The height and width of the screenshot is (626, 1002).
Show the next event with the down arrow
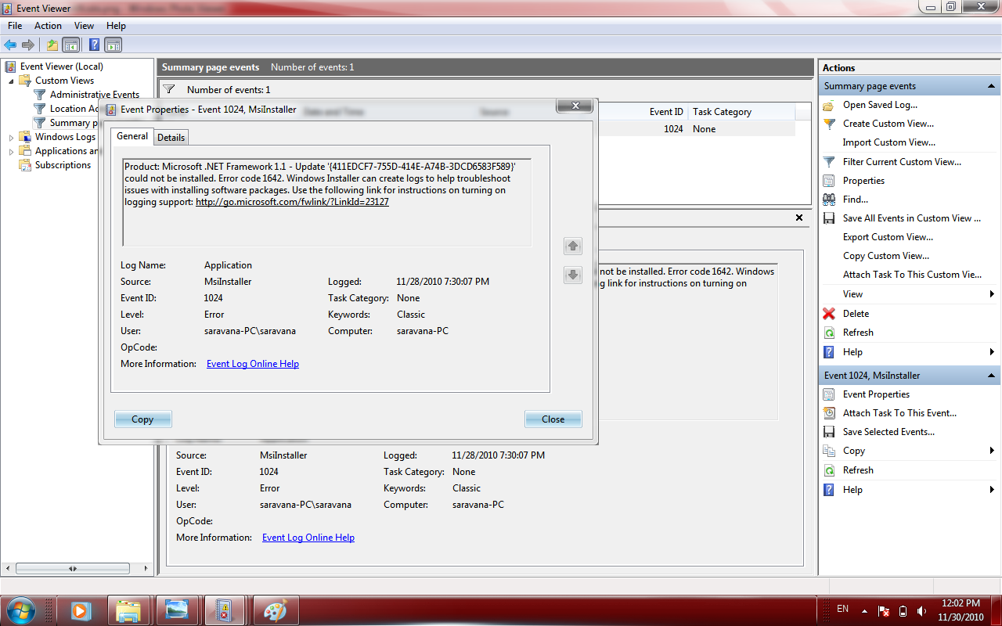click(x=573, y=275)
